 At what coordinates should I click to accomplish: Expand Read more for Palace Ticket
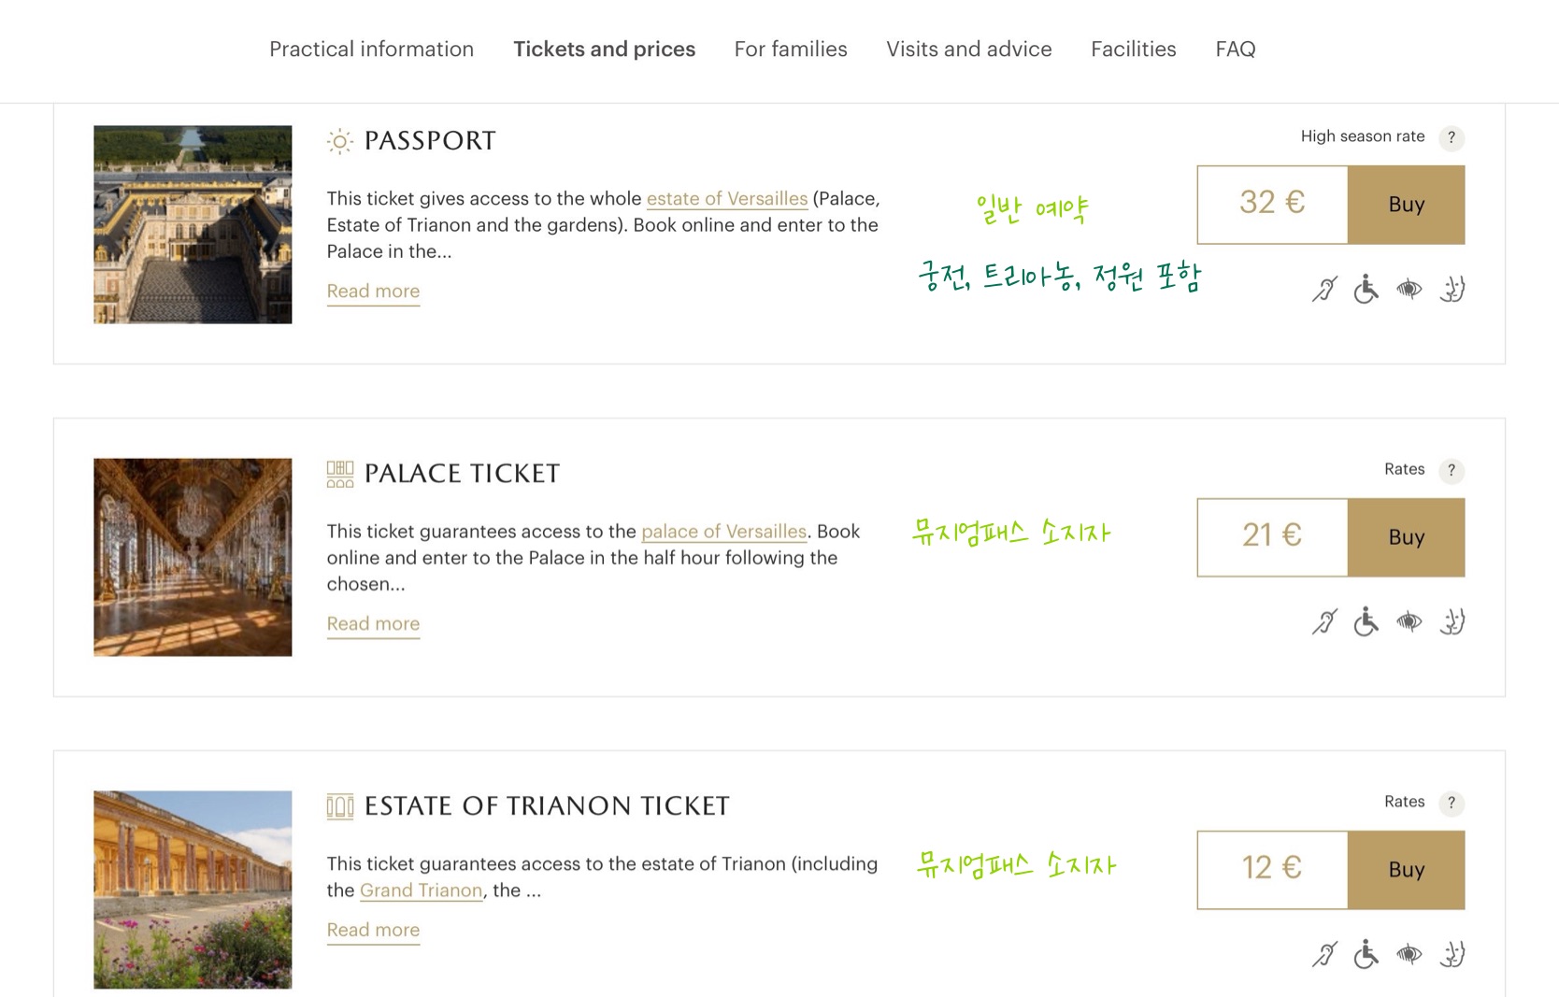[x=373, y=624]
